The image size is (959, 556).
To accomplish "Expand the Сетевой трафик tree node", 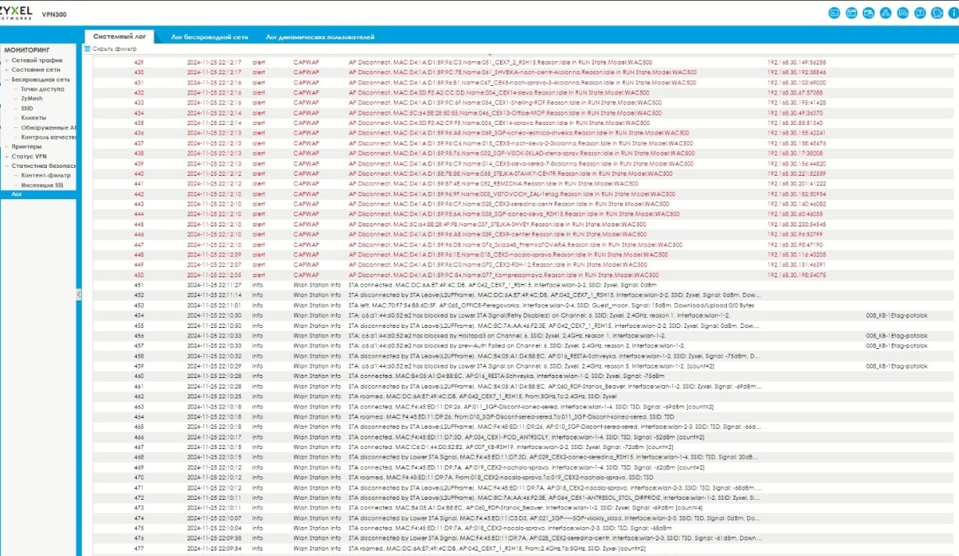I will (7, 60).
